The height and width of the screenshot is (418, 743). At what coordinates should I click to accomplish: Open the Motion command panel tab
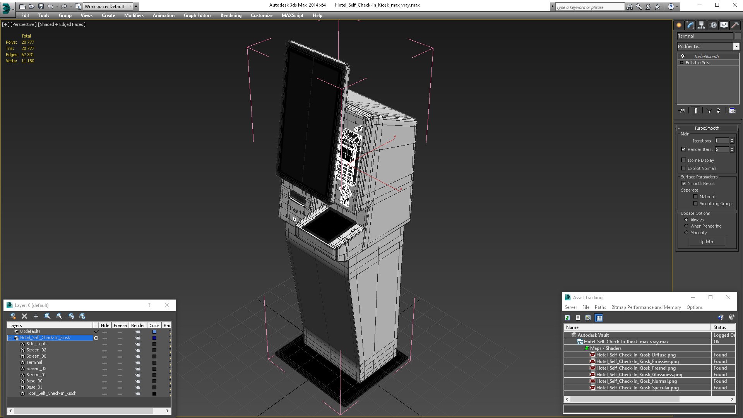713,25
